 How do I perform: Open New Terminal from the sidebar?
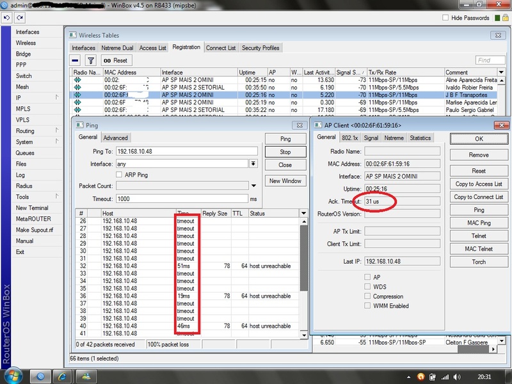[x=32, y=207]
